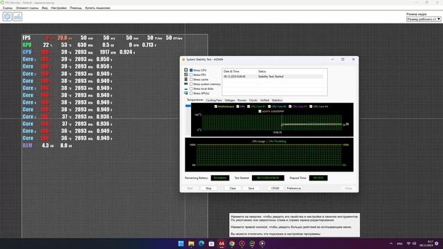Toggle the Motherboard graph checkbox
Screen dimensions: 443x249
click(216, 107)
